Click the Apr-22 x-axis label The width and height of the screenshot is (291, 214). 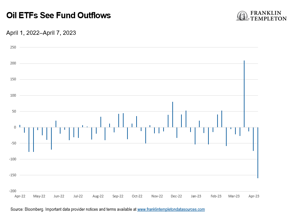20,196
